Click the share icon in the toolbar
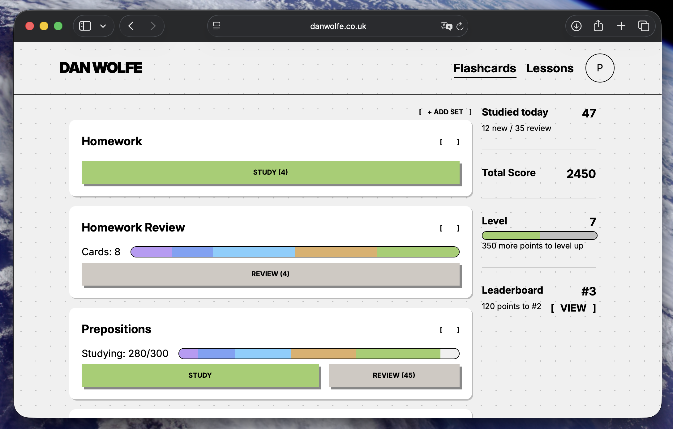673x429 pixels. pyautogui.click(x=598, y=26)
